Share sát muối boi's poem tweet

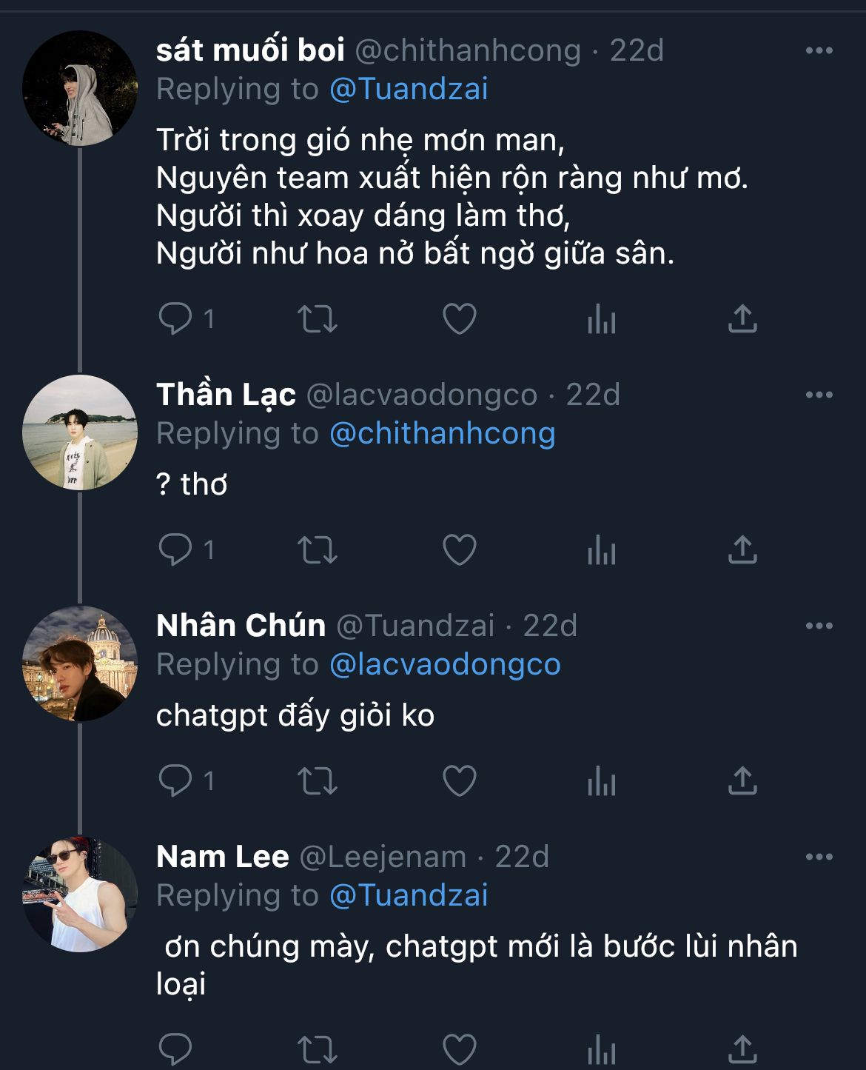[742, 319]
